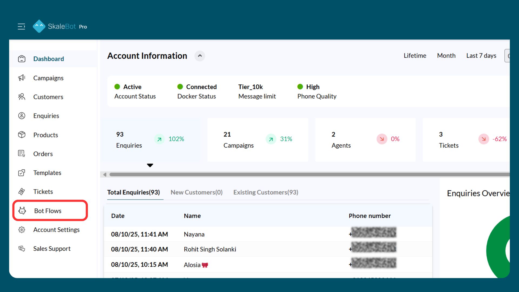This screenshot has width=519, height=292.
Task: Open Sales Support in sidebar
Action: click(x=52, y=248)
